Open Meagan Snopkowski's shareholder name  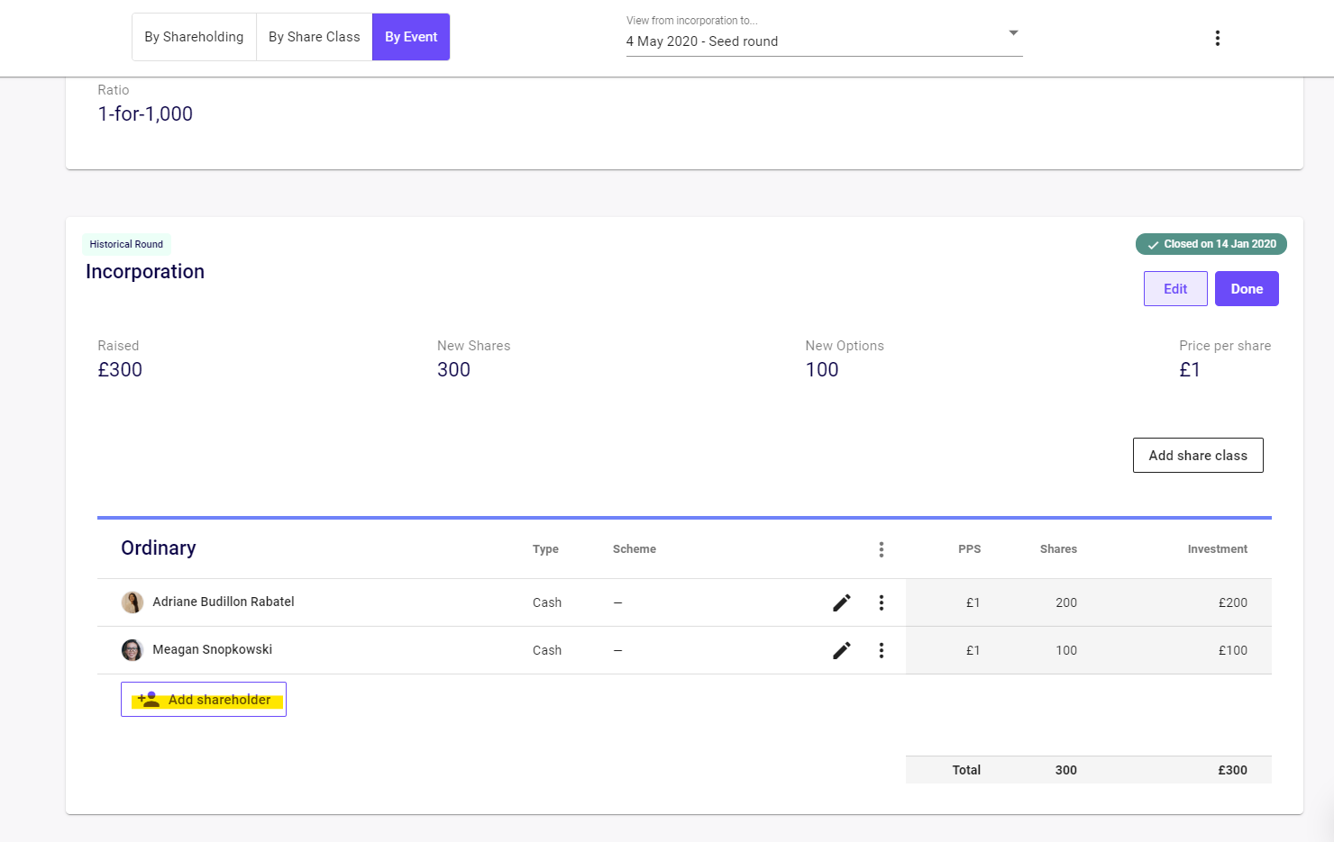tap(212, 650)
